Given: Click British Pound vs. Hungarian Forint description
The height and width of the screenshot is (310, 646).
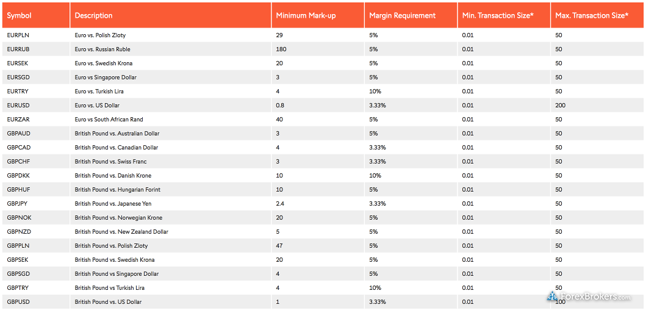Looking at the screenshot, I should (117, 190).
